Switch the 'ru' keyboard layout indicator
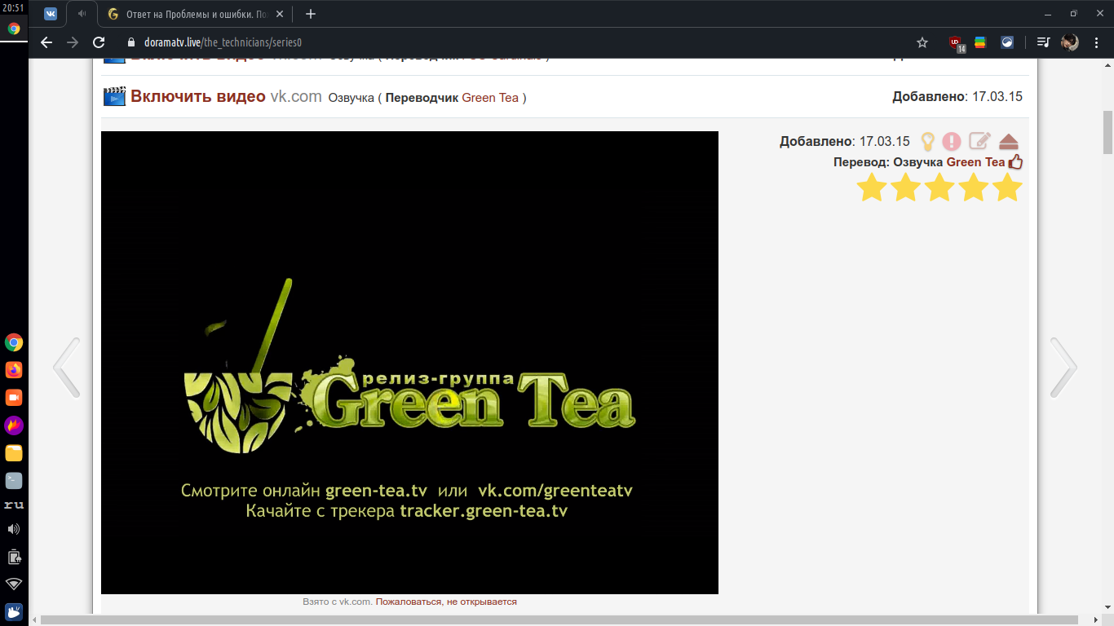This screenshot has width=1114, height=626. (14, 505)
